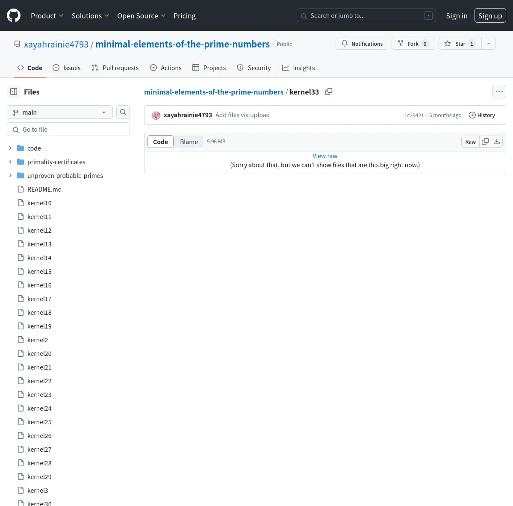Click Sign up button
Viewport: 513px width, 506px height.
[490, 16]
